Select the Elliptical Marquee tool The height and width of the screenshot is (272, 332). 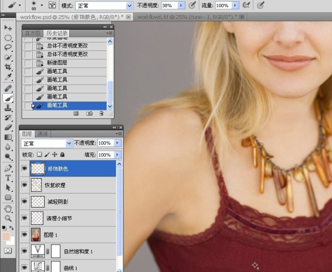8,38
